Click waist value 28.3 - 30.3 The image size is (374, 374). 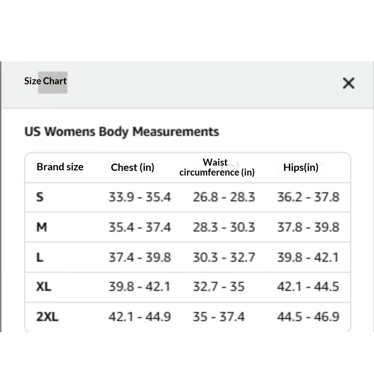pyautogui.click(x=224, y=227)
